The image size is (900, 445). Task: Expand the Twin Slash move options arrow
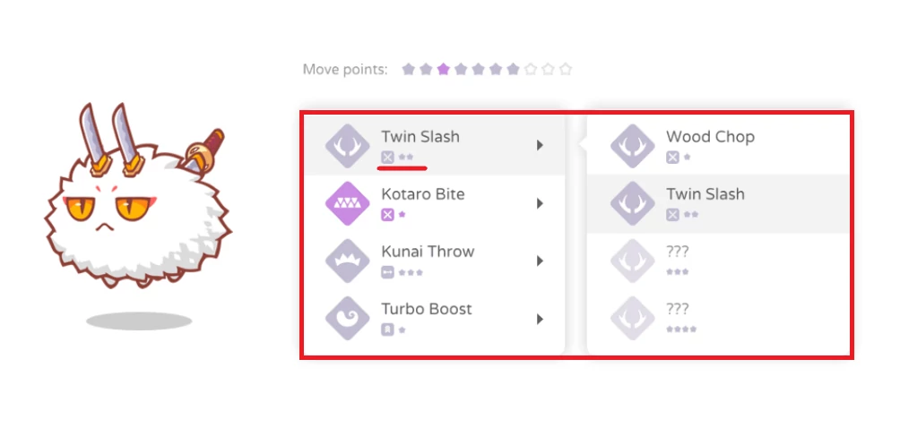[540, 145]
